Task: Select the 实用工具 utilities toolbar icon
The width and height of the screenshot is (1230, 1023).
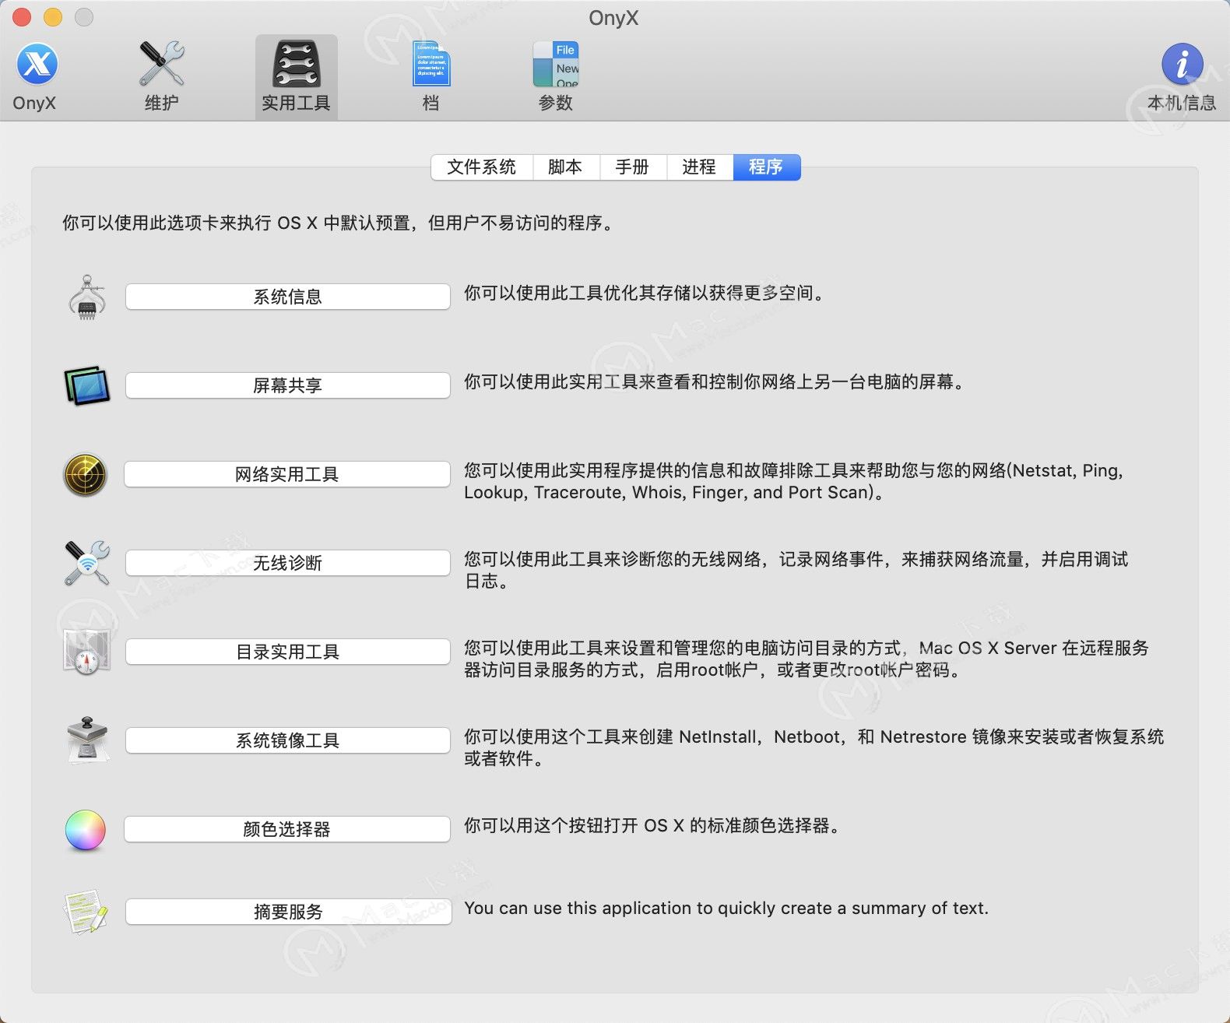Action: tap(296, 76)
